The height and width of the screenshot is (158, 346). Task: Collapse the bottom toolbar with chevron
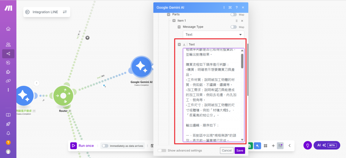pyautogui.click(x=290, y=145)
